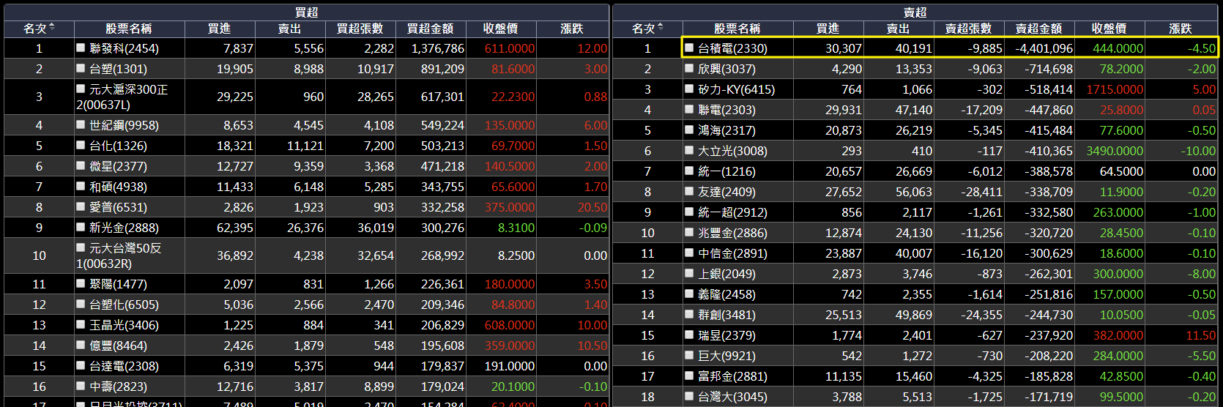Click closing price 1715.0000

coord(1115,89)
